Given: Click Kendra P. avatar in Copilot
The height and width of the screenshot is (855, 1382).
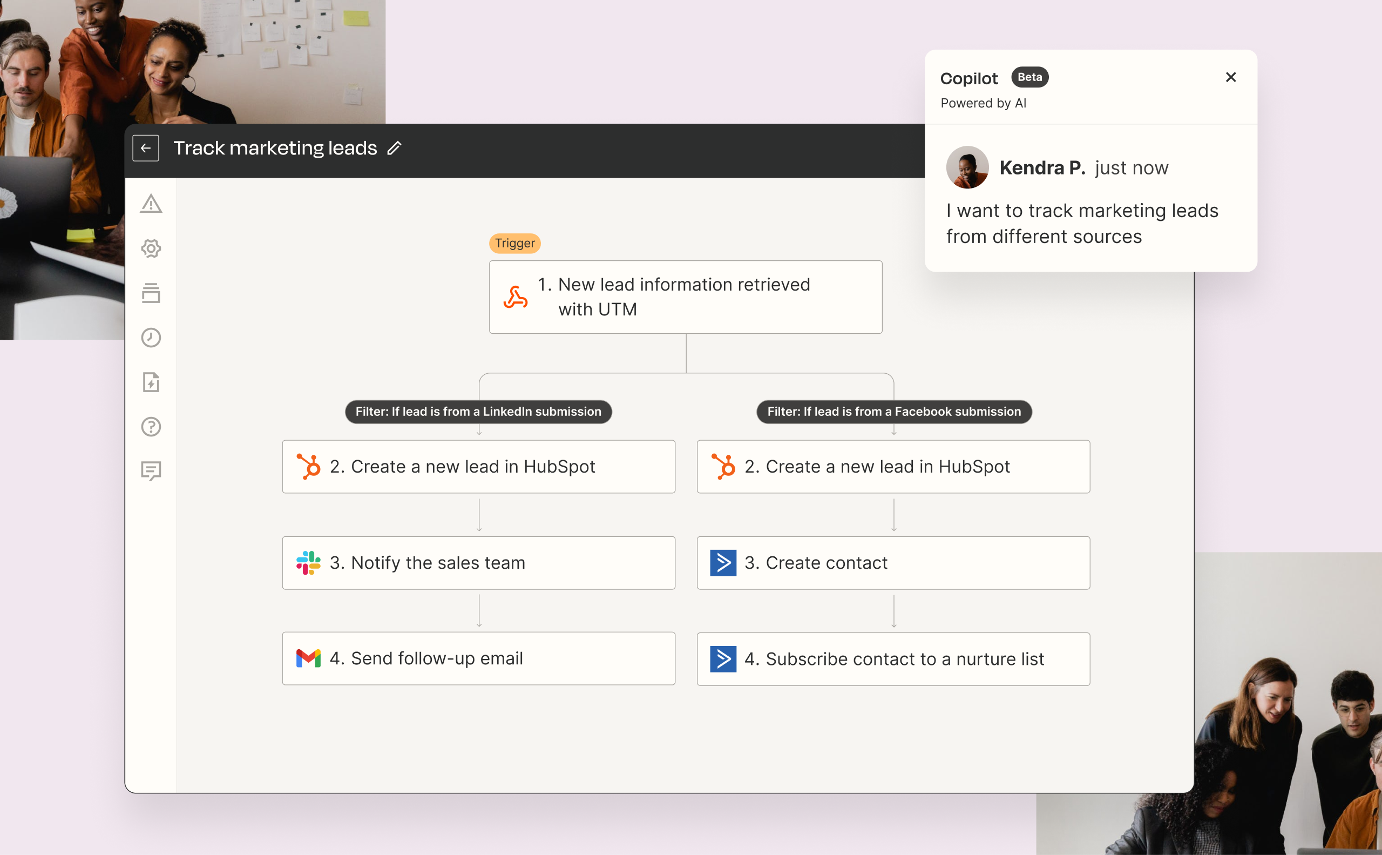Looking at the screenshot, I should (x=967, y=167).
